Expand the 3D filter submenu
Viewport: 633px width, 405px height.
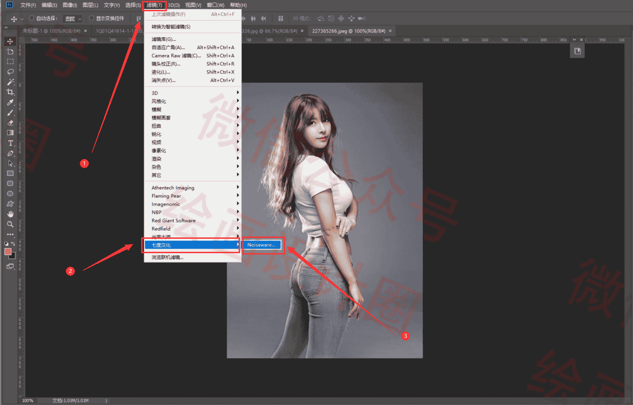[193, 93]
